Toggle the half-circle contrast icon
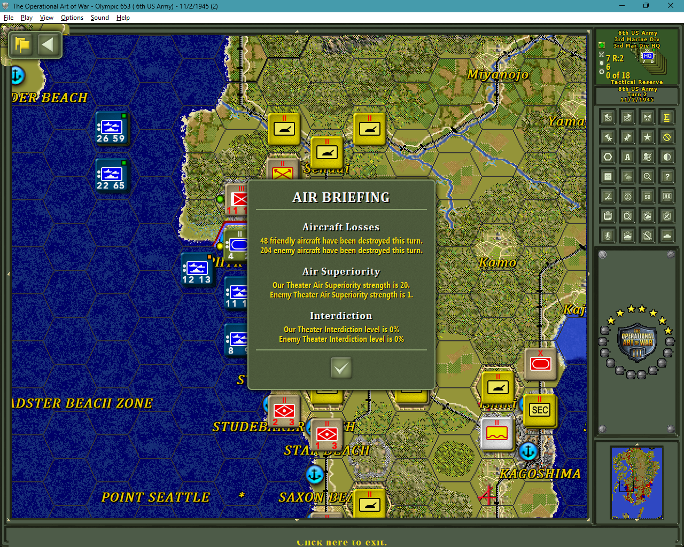This screenshot has width=684, height=547. (667, 157)
